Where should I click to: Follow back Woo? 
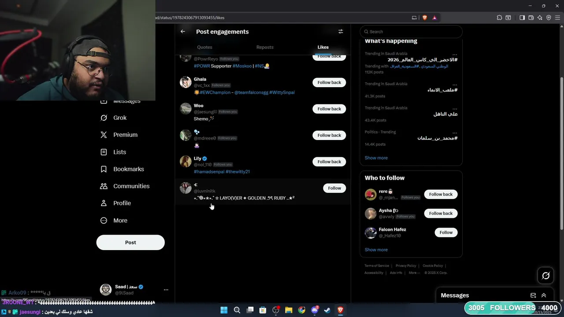[x=329, y=109]
